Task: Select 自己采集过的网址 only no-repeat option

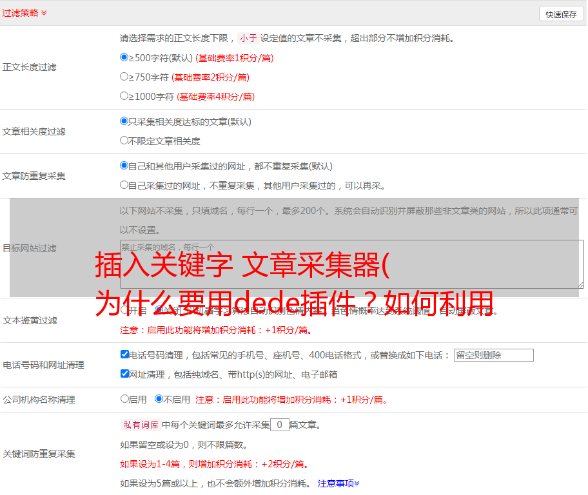Action: [124, 185]
